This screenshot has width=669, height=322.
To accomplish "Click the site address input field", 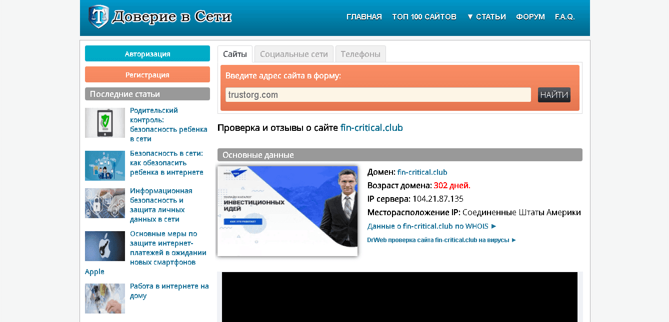I will [377, 94].
